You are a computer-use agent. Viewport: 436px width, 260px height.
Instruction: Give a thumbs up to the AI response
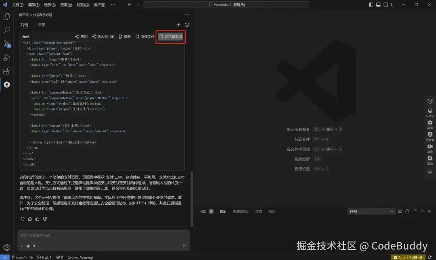[37, 219]
